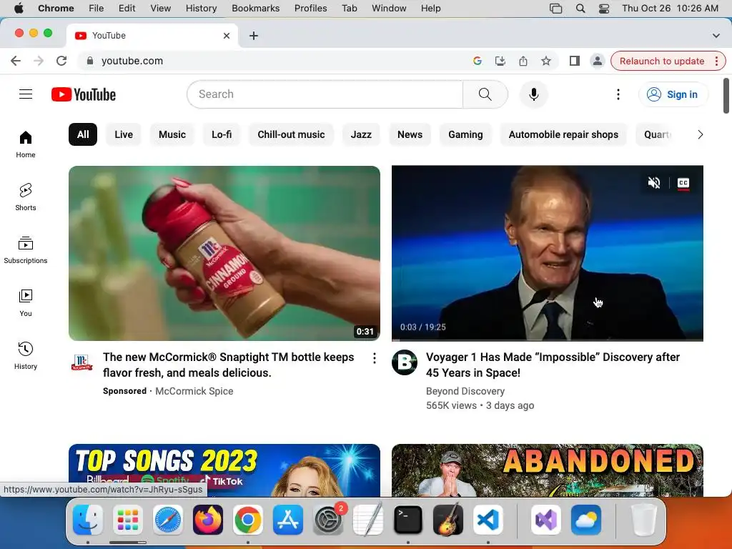Open Terminal from the Dock
Screen dimensions: 732x549
(408, 520)
